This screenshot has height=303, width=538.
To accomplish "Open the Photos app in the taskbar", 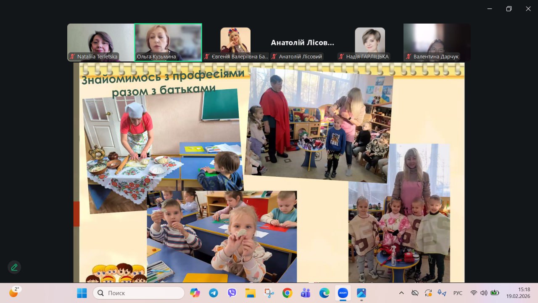I will pyautogui.click(x=361, y=293).
